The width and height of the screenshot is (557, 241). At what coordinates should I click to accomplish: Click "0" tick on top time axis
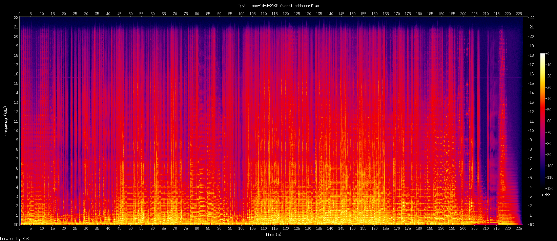[20, 14]
